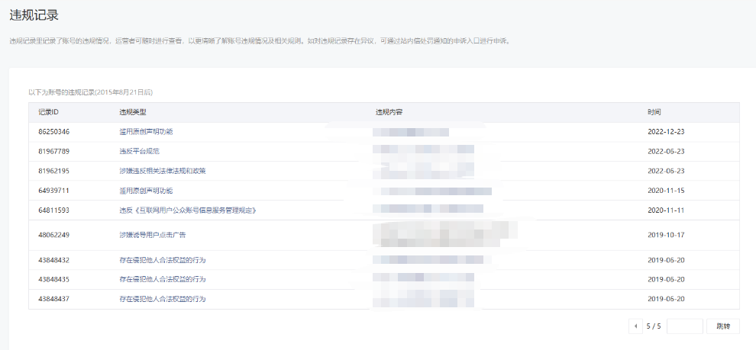Image resolution: width=756 pixels, height=350 pixels.
Task: Click the date 2022-12-23 in the table
Action: tap(666, 132)
